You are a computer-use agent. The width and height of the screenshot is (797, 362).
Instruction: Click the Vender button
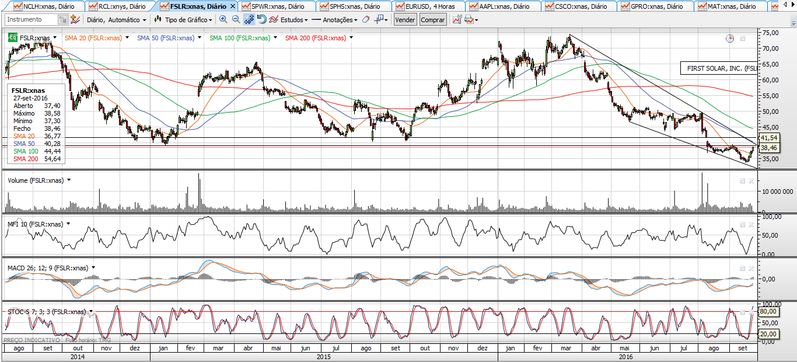(x=405, y=19)
